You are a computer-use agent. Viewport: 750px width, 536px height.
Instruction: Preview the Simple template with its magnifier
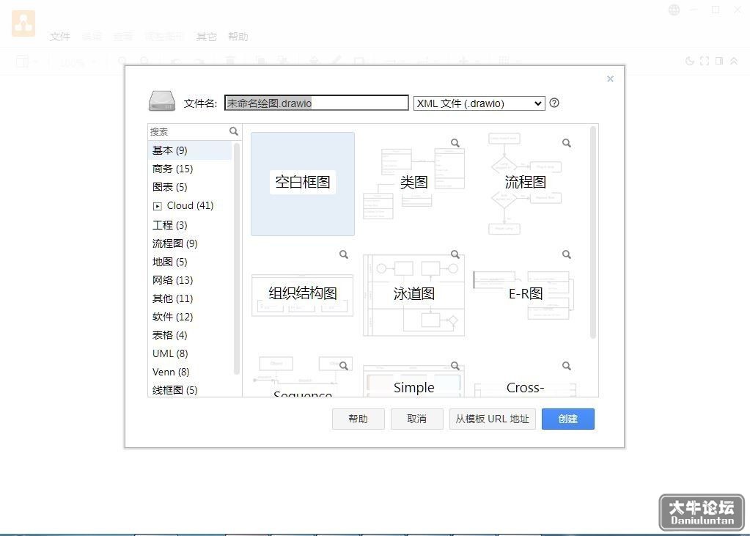click(x=455, y=366)
